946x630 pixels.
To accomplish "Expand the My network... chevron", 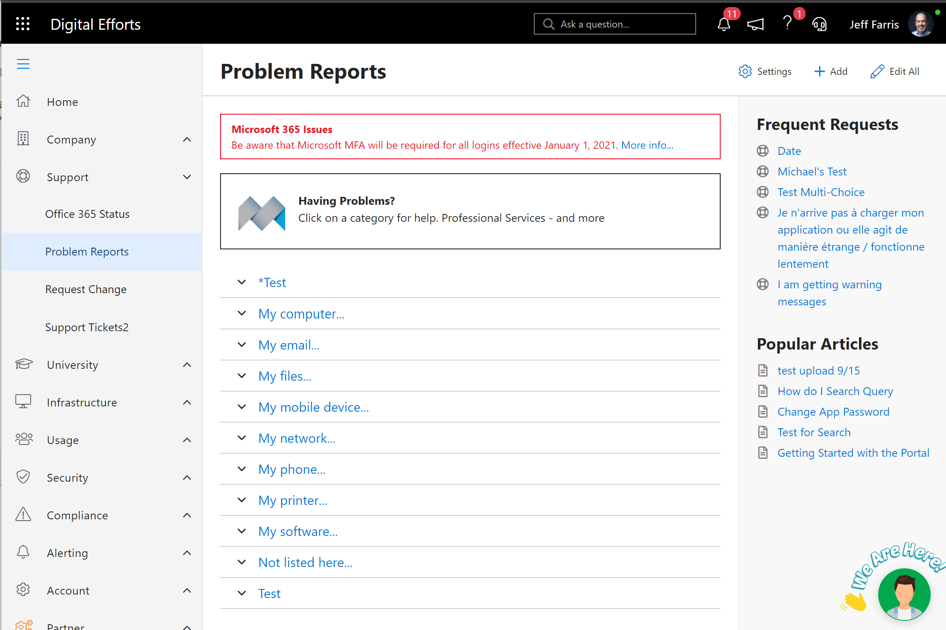I will 242,437.
